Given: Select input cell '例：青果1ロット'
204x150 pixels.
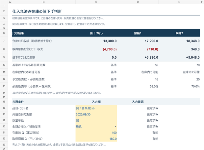Looking at the screenshot, I should tap(96, 108).
